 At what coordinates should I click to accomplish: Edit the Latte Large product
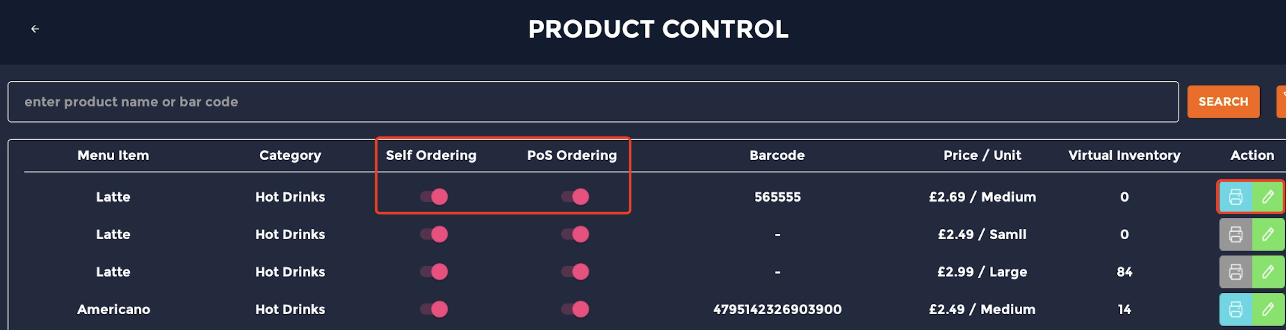(x=1268, y=272)
